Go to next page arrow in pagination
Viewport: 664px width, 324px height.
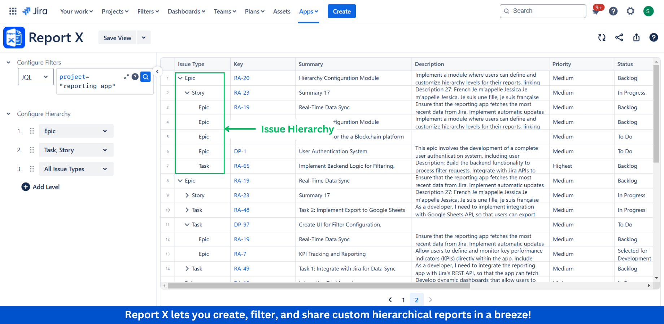pos(430,300)
